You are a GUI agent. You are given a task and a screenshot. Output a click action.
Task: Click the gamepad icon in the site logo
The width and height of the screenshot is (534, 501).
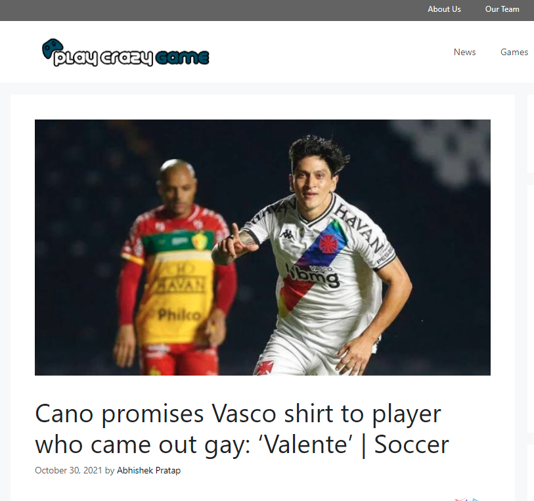click(53, 49)
